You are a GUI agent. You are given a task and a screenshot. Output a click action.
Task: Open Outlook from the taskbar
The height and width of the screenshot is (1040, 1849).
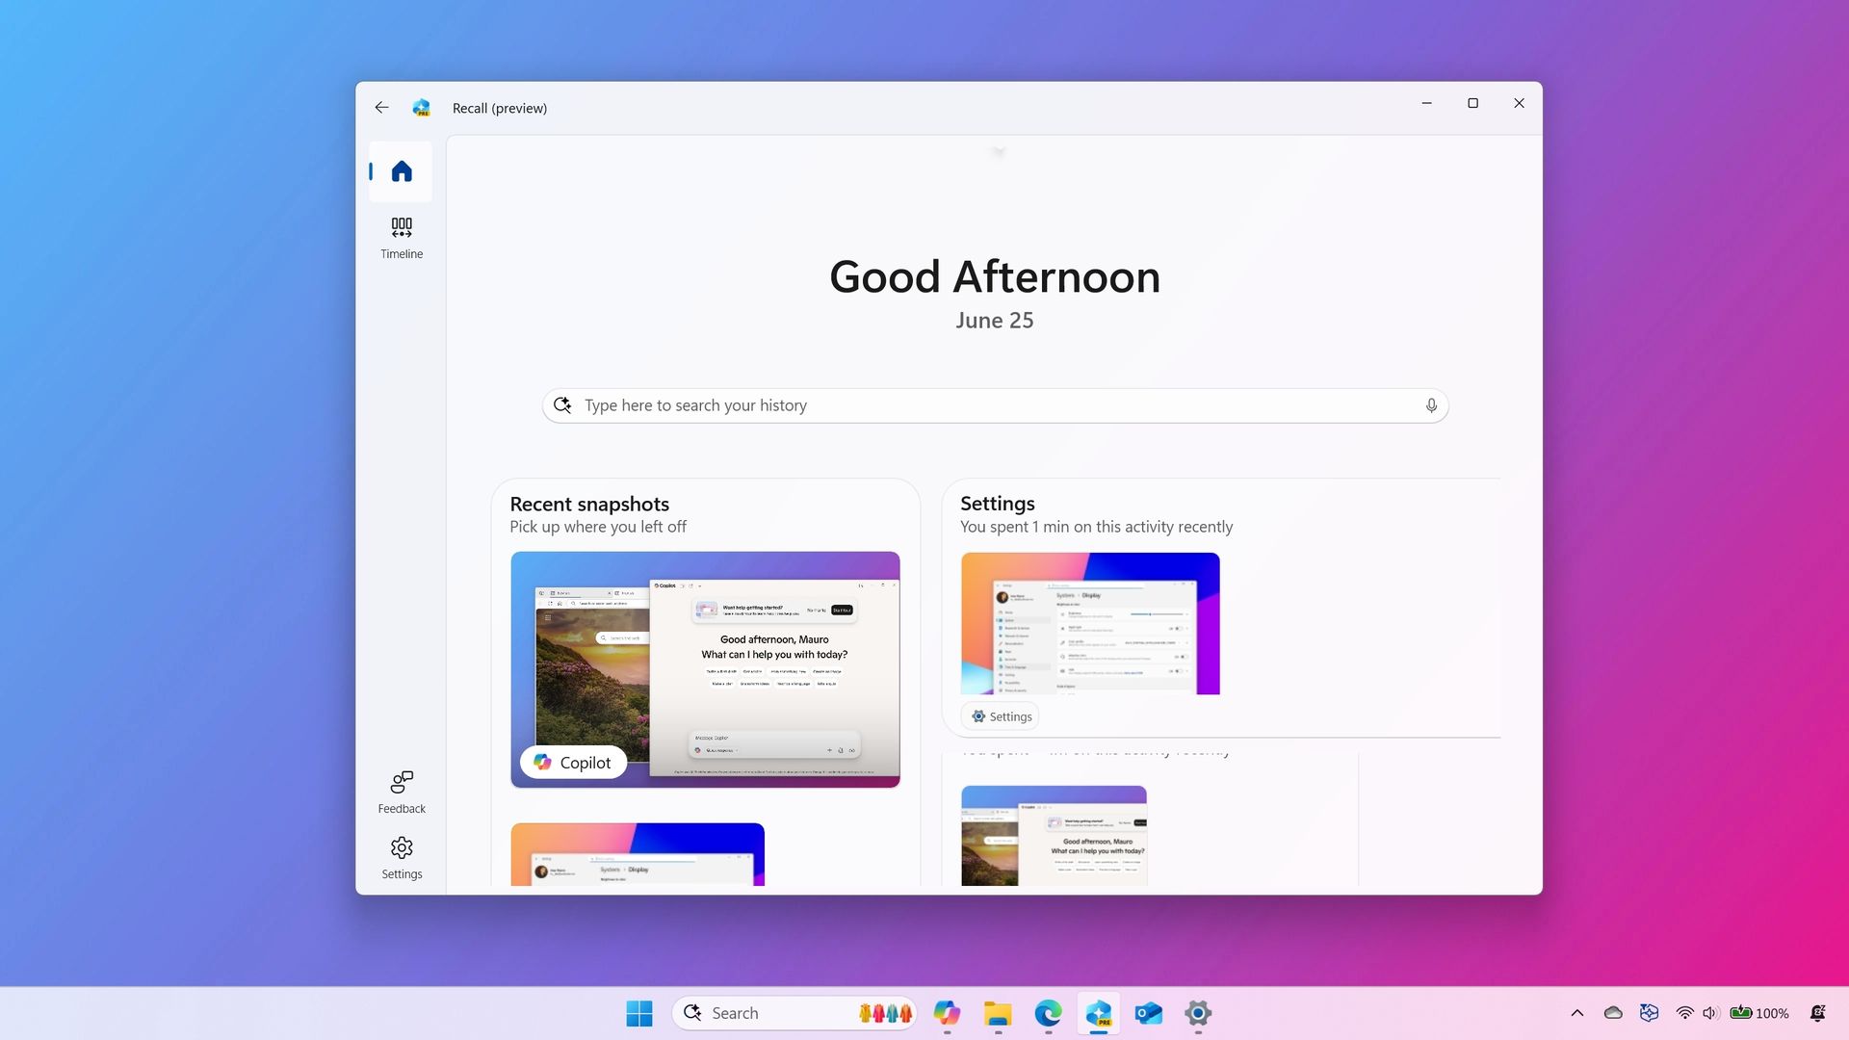click(x=1147, y=1013)
